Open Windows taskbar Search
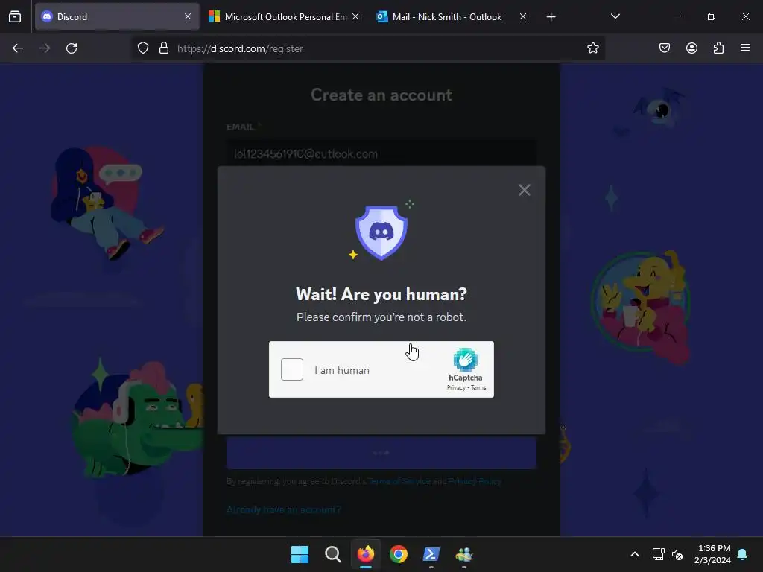The height and width of the screenshot is (572, 763). click(333, 554)
